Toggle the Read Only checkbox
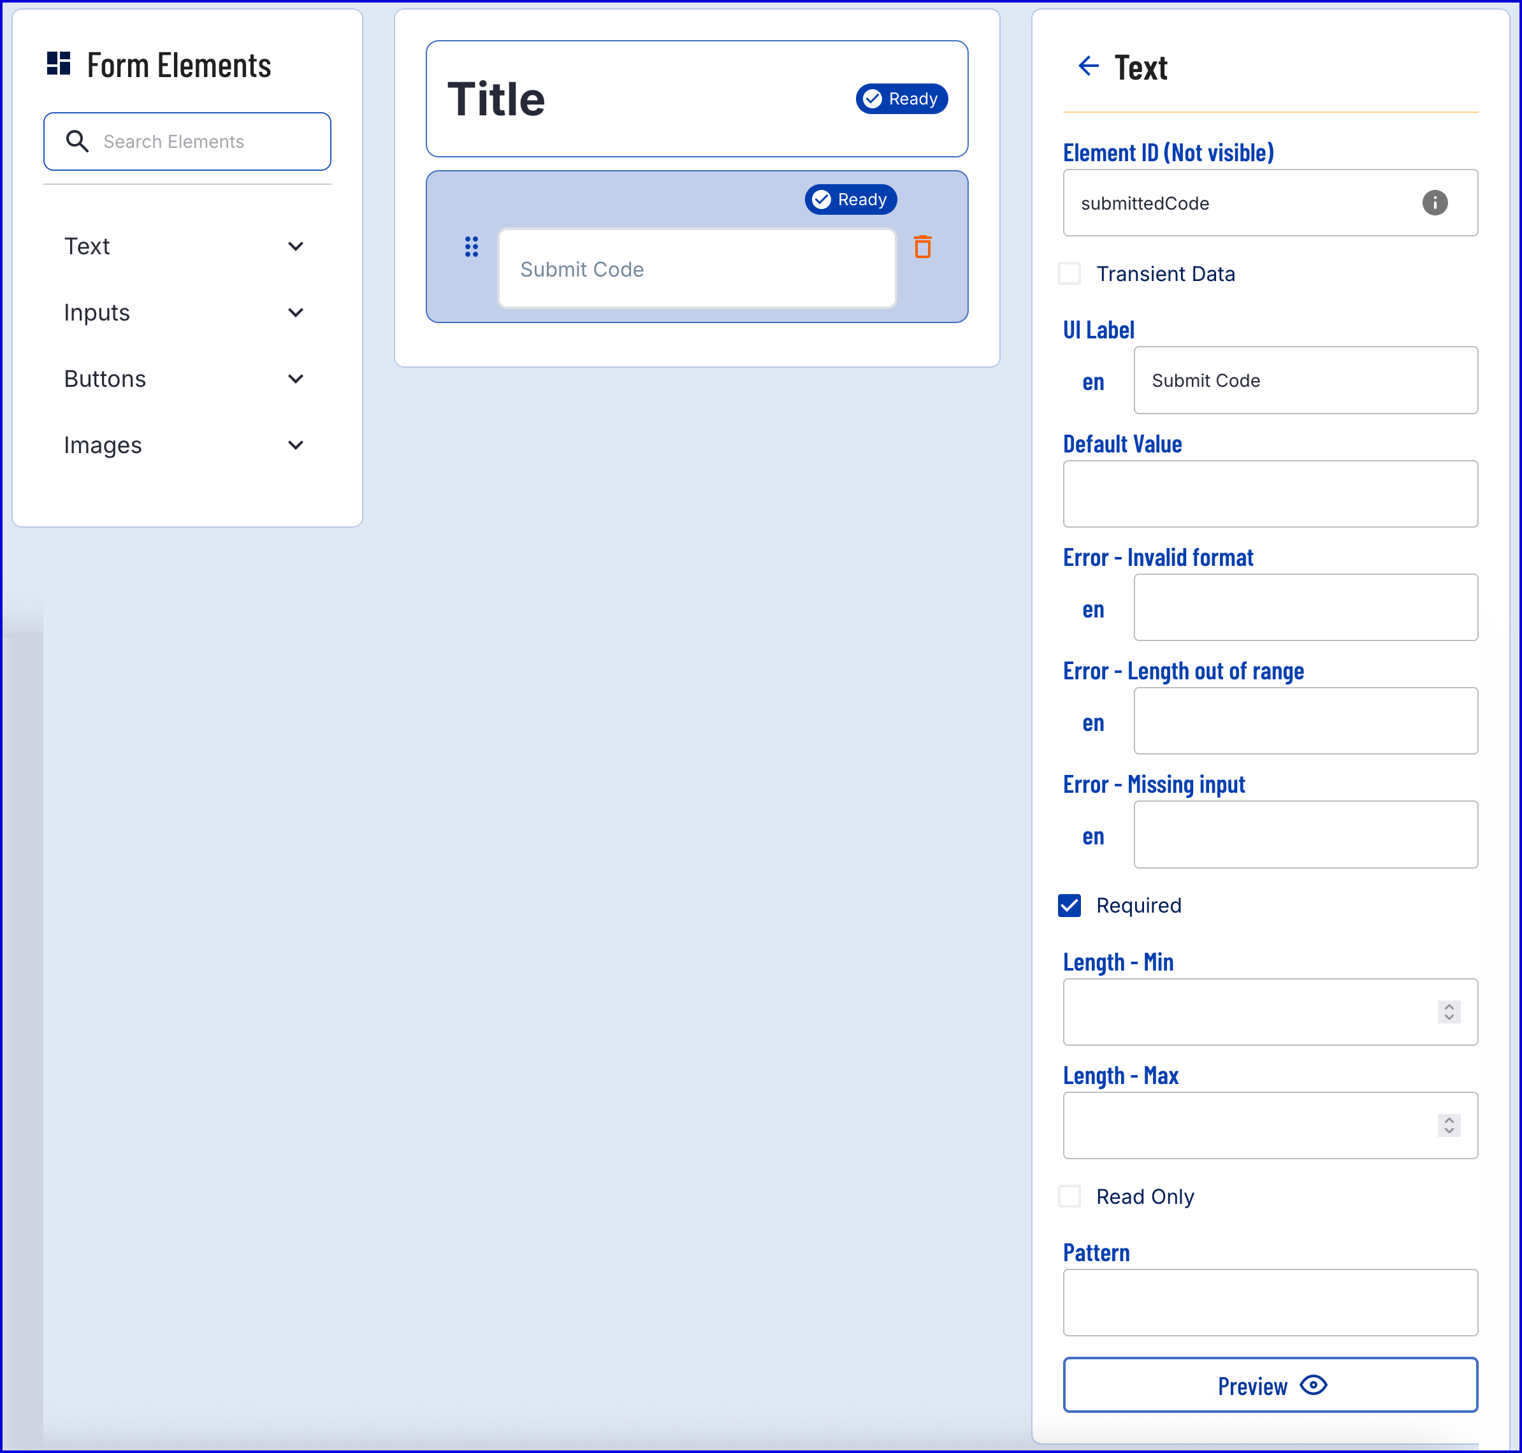The width and height of the screenshot is (1522, 1453). 1069,1196
